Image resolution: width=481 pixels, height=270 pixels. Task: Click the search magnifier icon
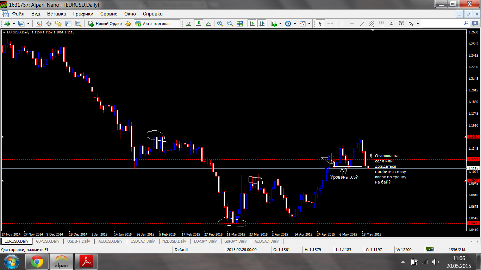[466, 23]
